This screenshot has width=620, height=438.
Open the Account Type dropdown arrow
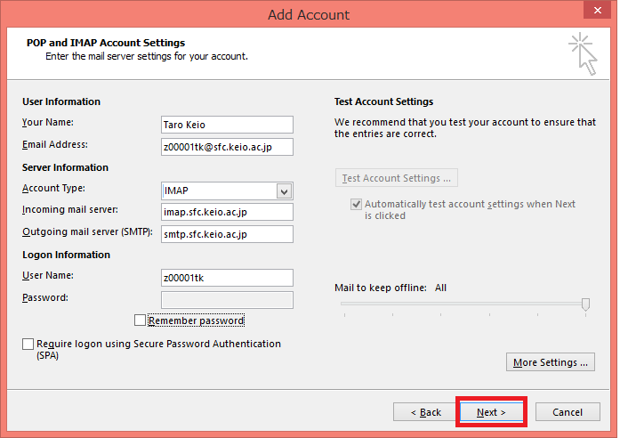pos(284,191)
